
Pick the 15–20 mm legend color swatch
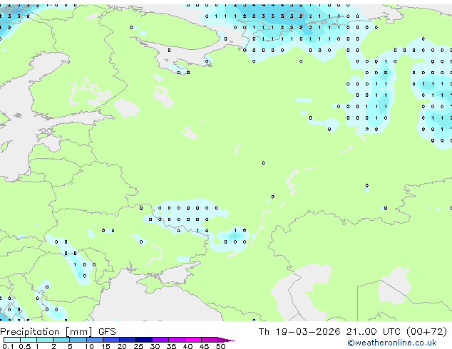111,340
